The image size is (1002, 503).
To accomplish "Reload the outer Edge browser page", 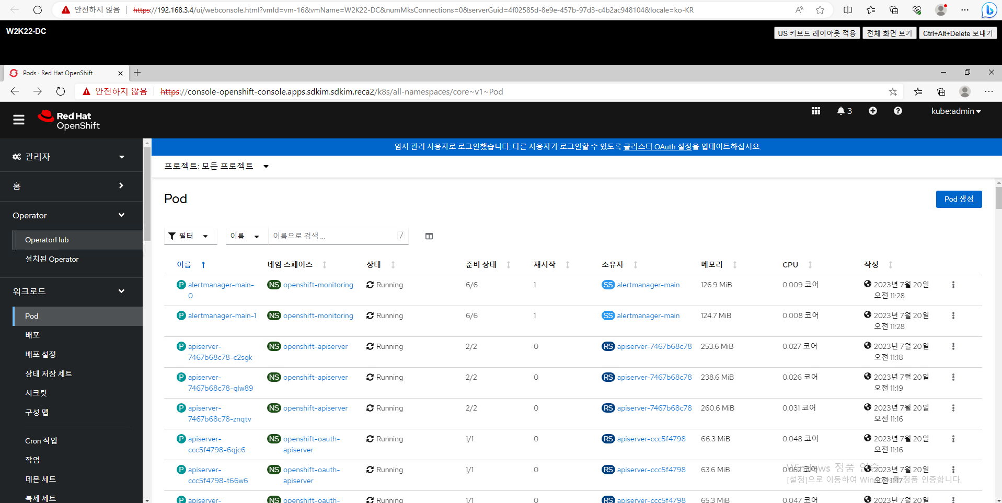I will (38, 10).
